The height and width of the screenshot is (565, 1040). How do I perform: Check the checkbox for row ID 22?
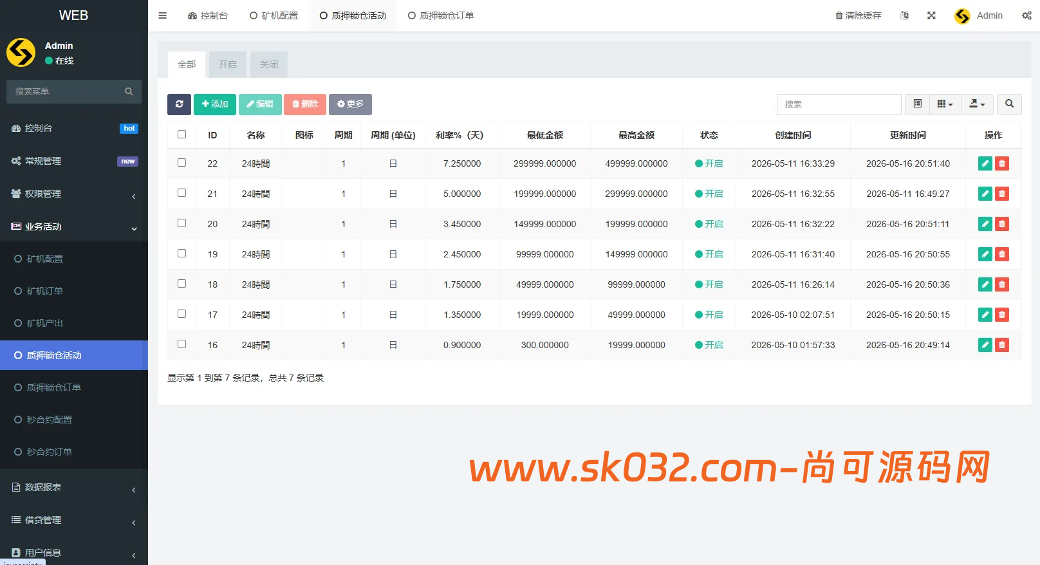[181, 163]
